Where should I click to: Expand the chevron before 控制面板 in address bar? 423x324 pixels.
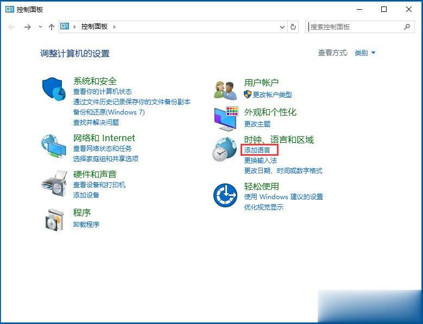(x=74, y=27)
